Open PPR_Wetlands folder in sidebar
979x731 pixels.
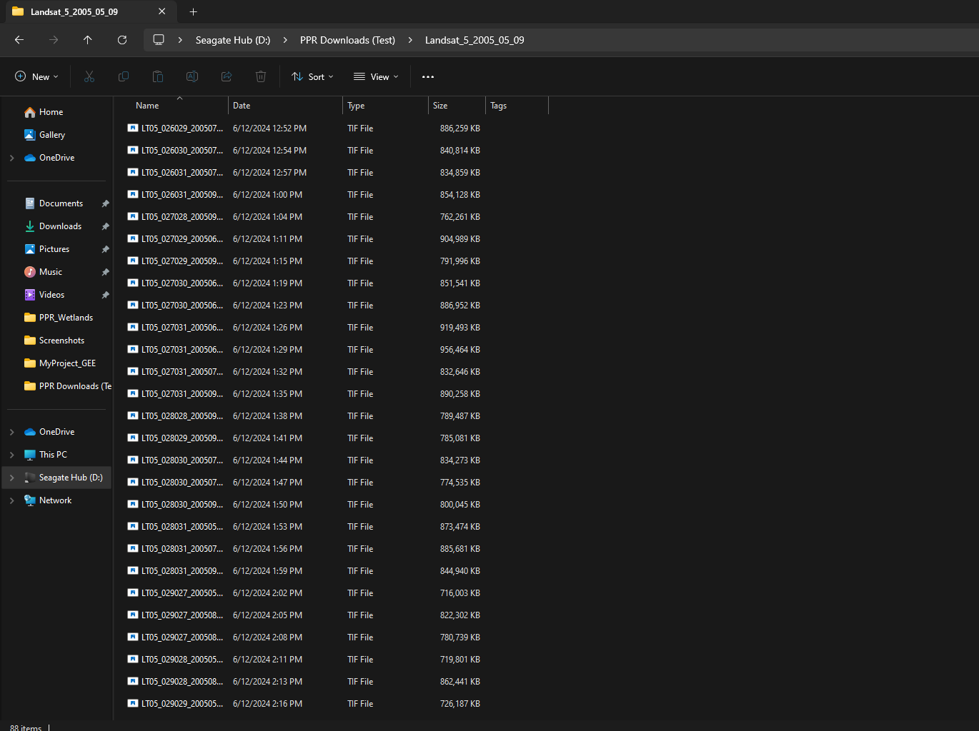[x=56, y=318]
